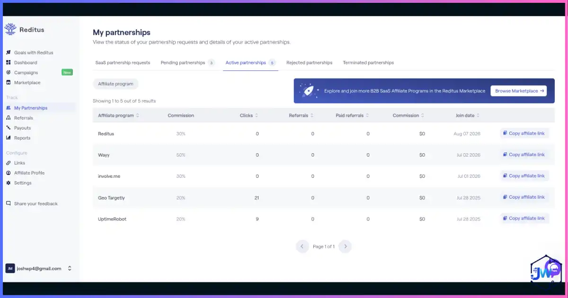
Task: Open Share your feedback link
Action: (35, 203)
